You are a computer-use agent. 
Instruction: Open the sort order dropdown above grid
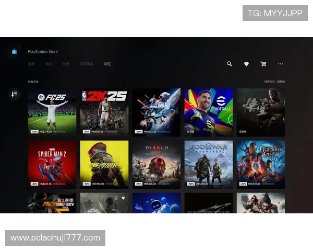click(274, 82)
